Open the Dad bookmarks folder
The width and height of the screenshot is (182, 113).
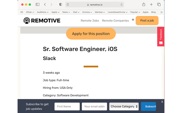tap(76, 12)
